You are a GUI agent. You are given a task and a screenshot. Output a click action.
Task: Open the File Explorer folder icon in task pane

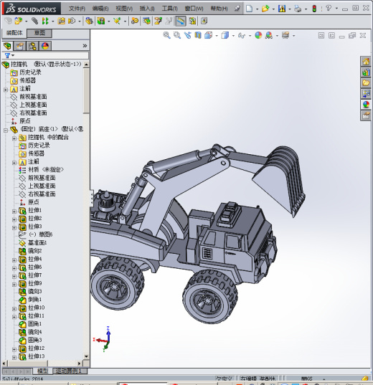coord(366,82)
